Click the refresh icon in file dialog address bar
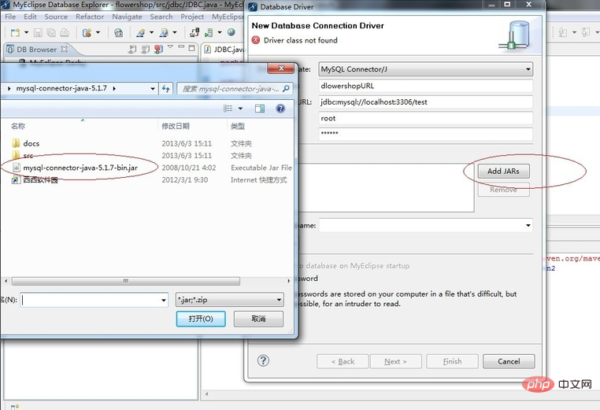600x410 pixels. [165, 88]
